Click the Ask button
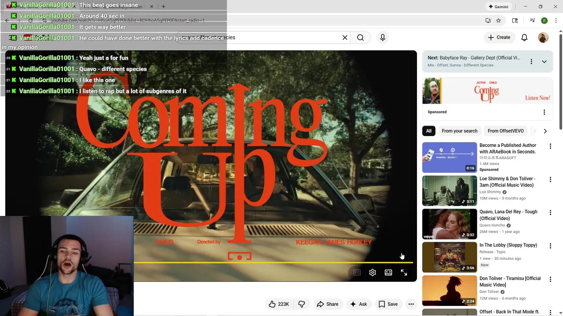This screenshot has height=316, width=563. 358,304
